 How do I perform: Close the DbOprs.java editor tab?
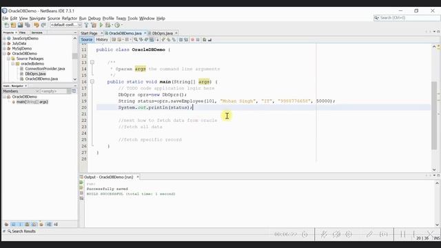click(x=176, y=33)
